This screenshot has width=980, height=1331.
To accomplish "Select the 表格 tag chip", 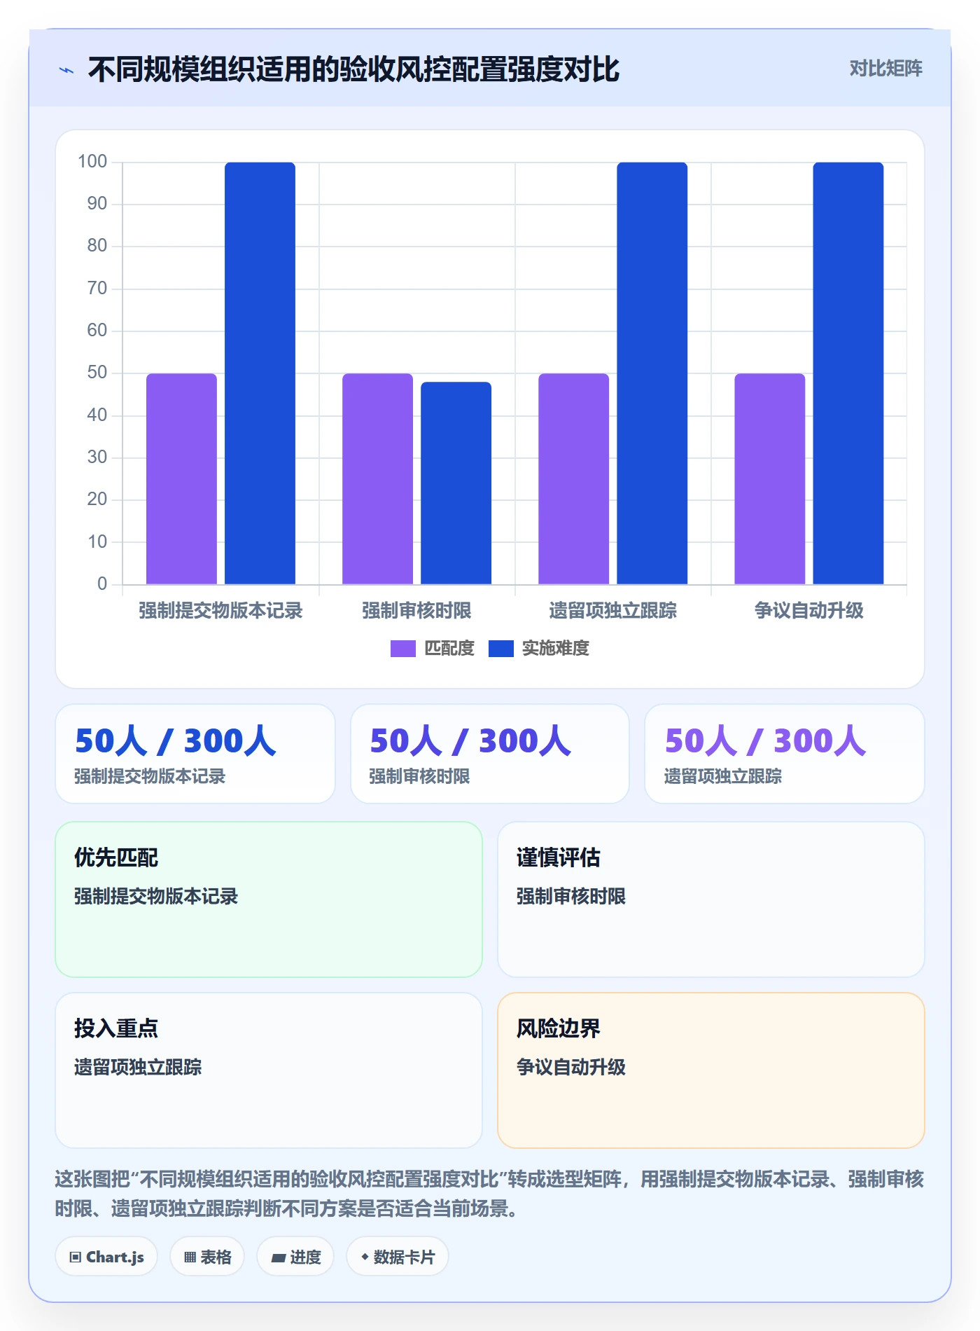I will 207,1257.
